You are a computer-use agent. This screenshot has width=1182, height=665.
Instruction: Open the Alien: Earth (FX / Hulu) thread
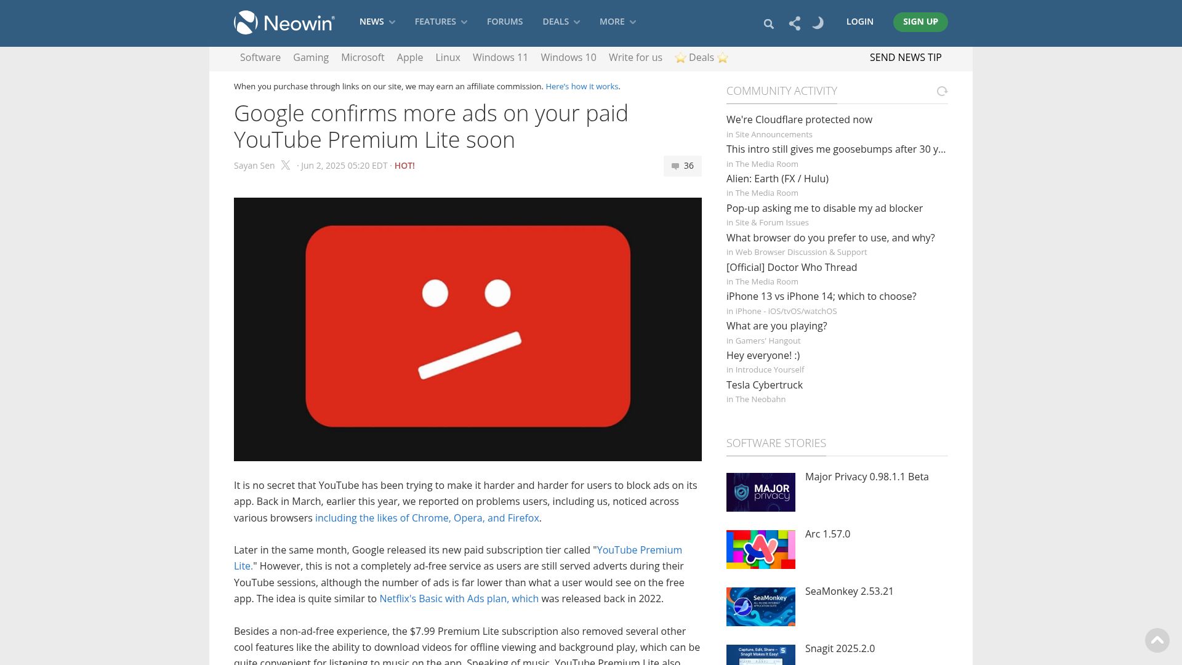click(778, 179)
